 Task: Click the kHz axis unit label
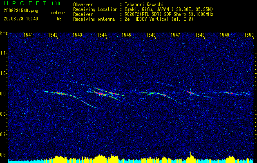click(4, 33)
